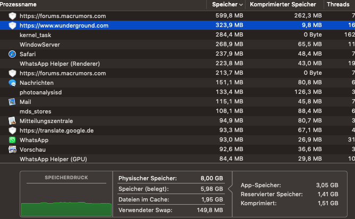The width and height of the screenshot is (355, 219).
Task: Toggle the Speicher sort direction chevron
Action: 241,5
